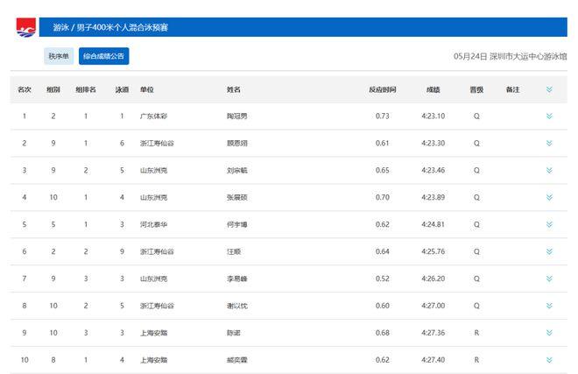Click the 泳道 column header
The width and height of the screenshot is (578, 374).
[x=122, y=89]
